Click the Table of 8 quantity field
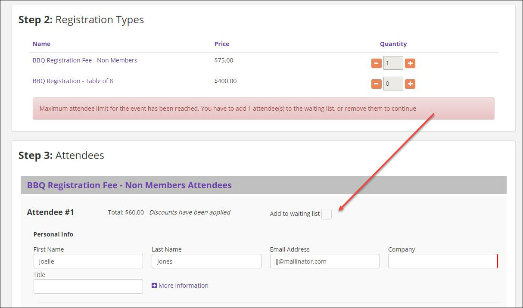 393,84
